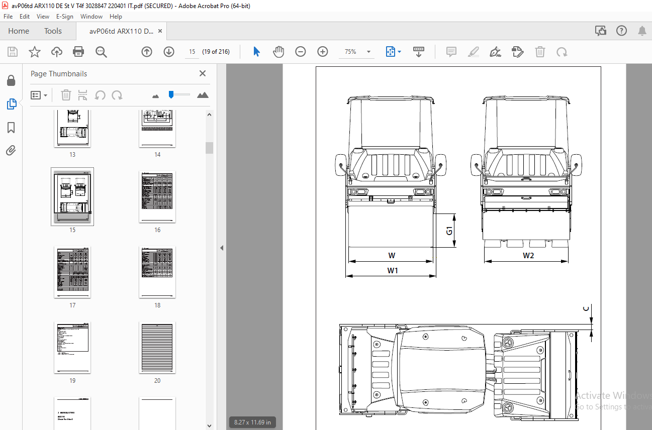Screen dimensions: 652x430
Task: Click the page number field showing 15
Action: (192, 52)
